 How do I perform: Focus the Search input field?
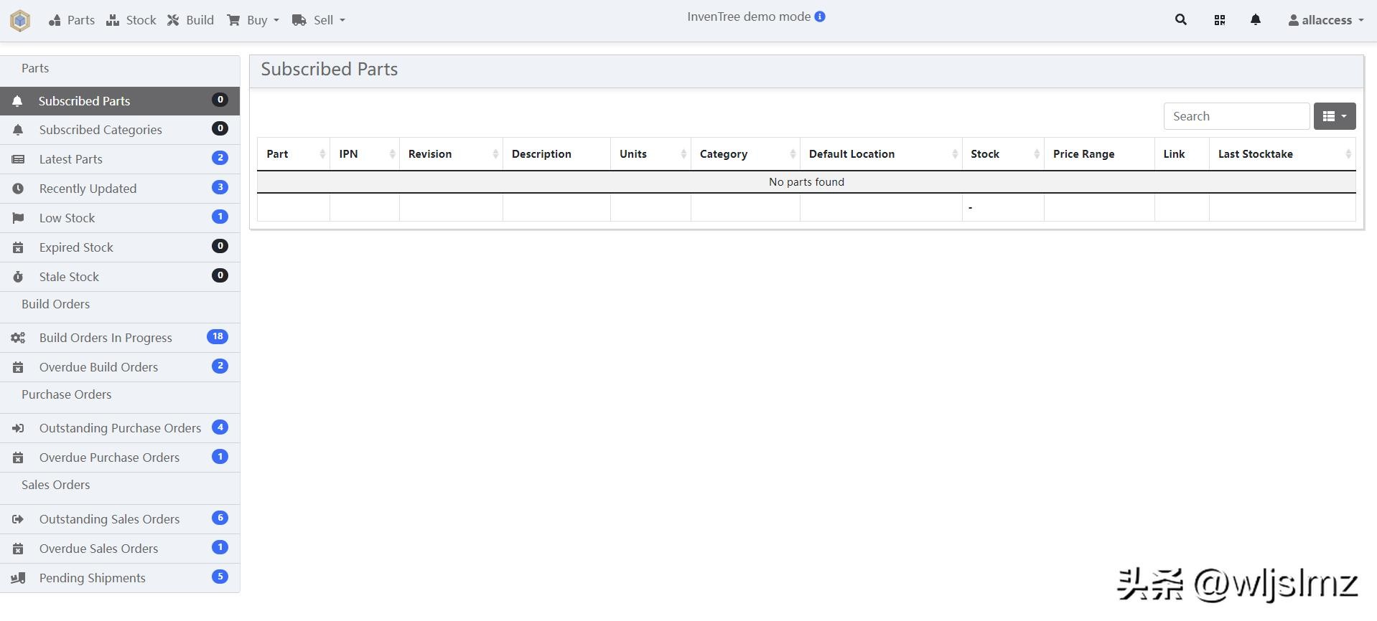1236,116
